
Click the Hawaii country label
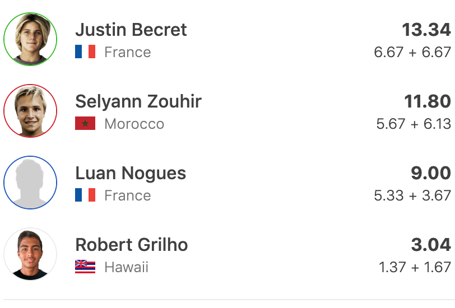pos(127,267)
